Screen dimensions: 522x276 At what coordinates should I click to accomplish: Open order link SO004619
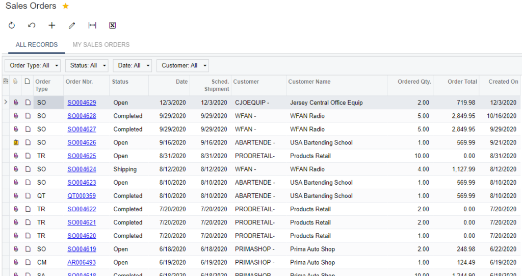point(82,249)
